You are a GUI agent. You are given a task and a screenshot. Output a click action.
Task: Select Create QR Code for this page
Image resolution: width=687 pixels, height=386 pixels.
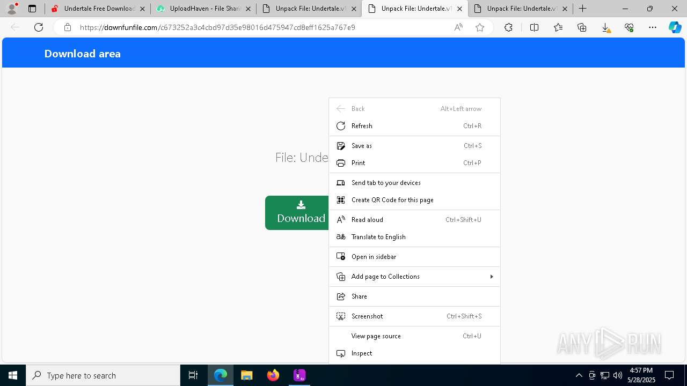click(414, 200)
